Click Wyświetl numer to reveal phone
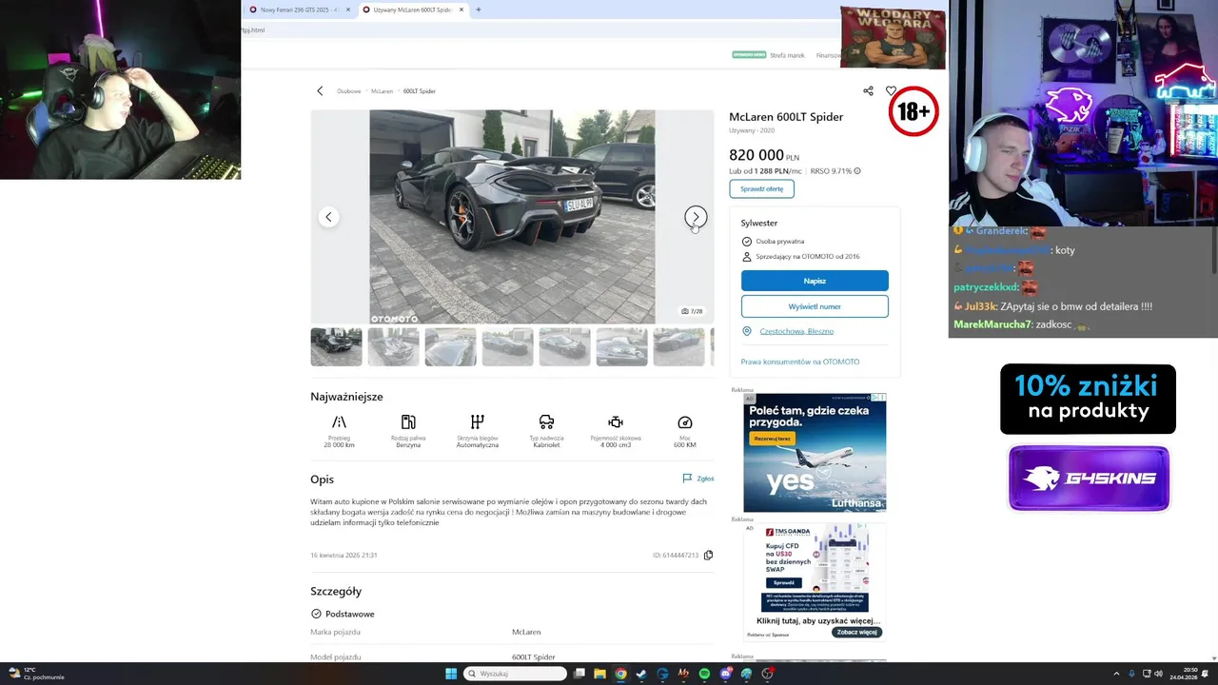 [815, 306]
